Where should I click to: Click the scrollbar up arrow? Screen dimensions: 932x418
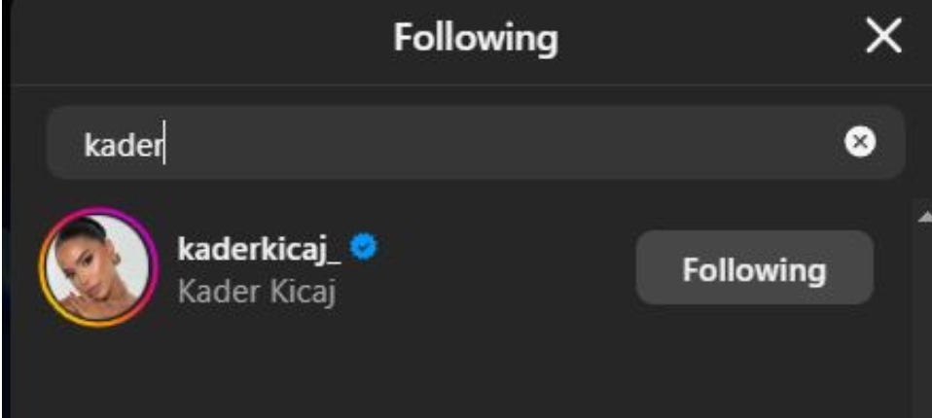pos(923,217)
